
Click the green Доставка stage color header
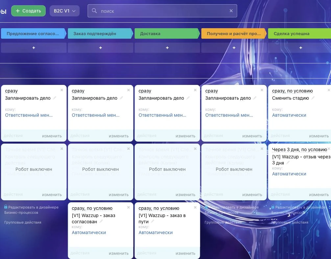point(167,33)
